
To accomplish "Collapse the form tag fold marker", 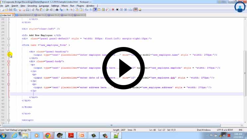I will click(9, 45).
